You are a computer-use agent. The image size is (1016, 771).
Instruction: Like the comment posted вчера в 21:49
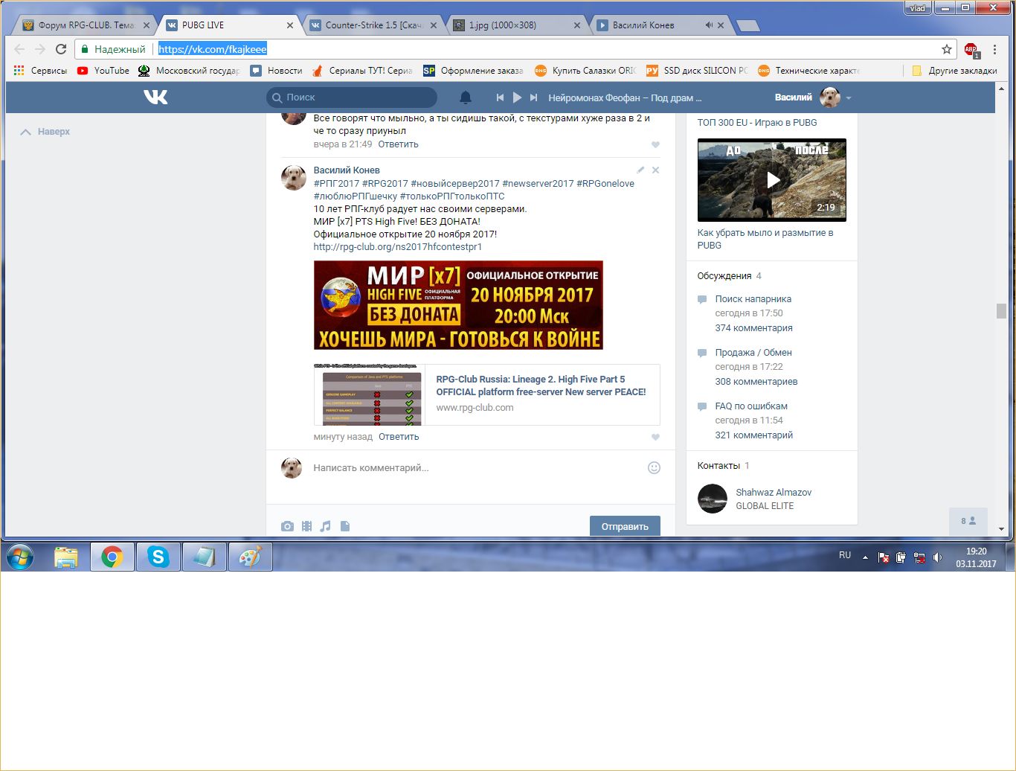click(655, 145)
